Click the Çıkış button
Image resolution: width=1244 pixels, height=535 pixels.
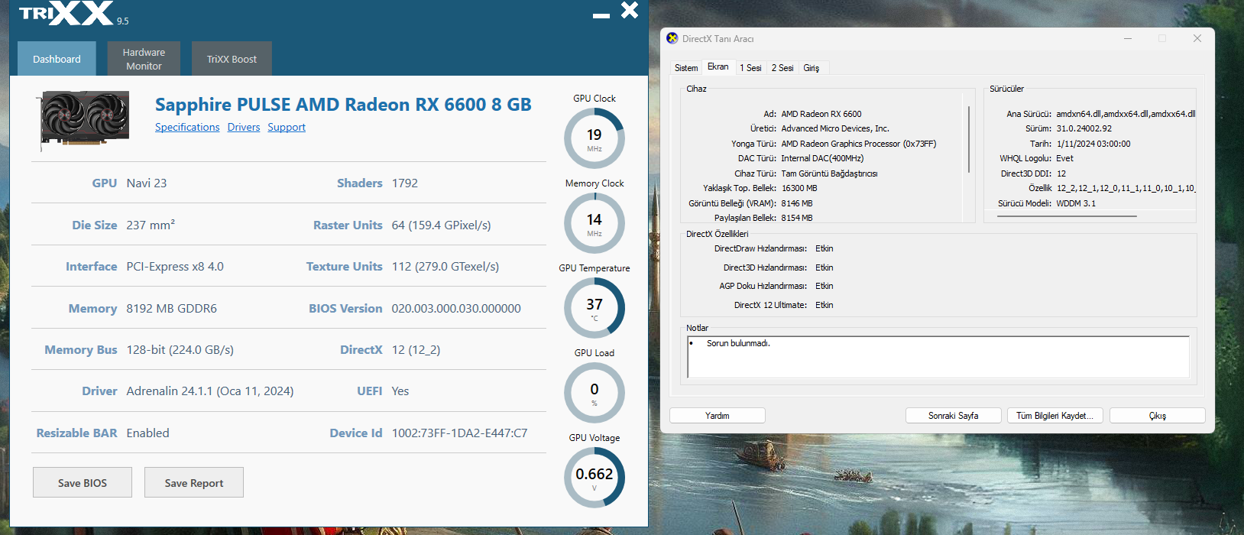tap(1158, 415)
